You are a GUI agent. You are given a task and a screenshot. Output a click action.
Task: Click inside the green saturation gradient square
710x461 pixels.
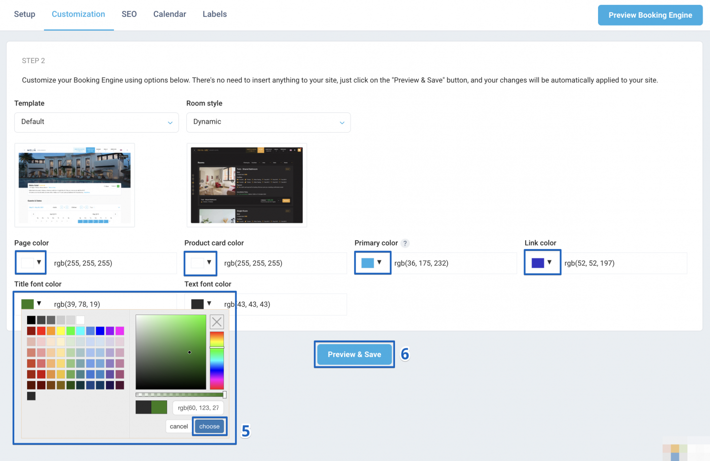[171, 352]
